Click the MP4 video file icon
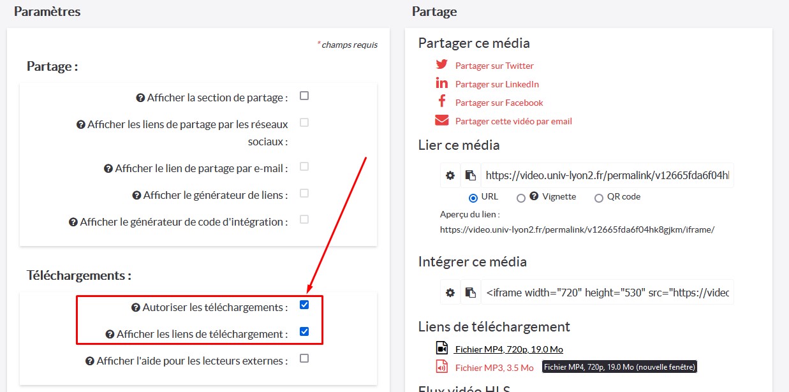 coord(442,348)
